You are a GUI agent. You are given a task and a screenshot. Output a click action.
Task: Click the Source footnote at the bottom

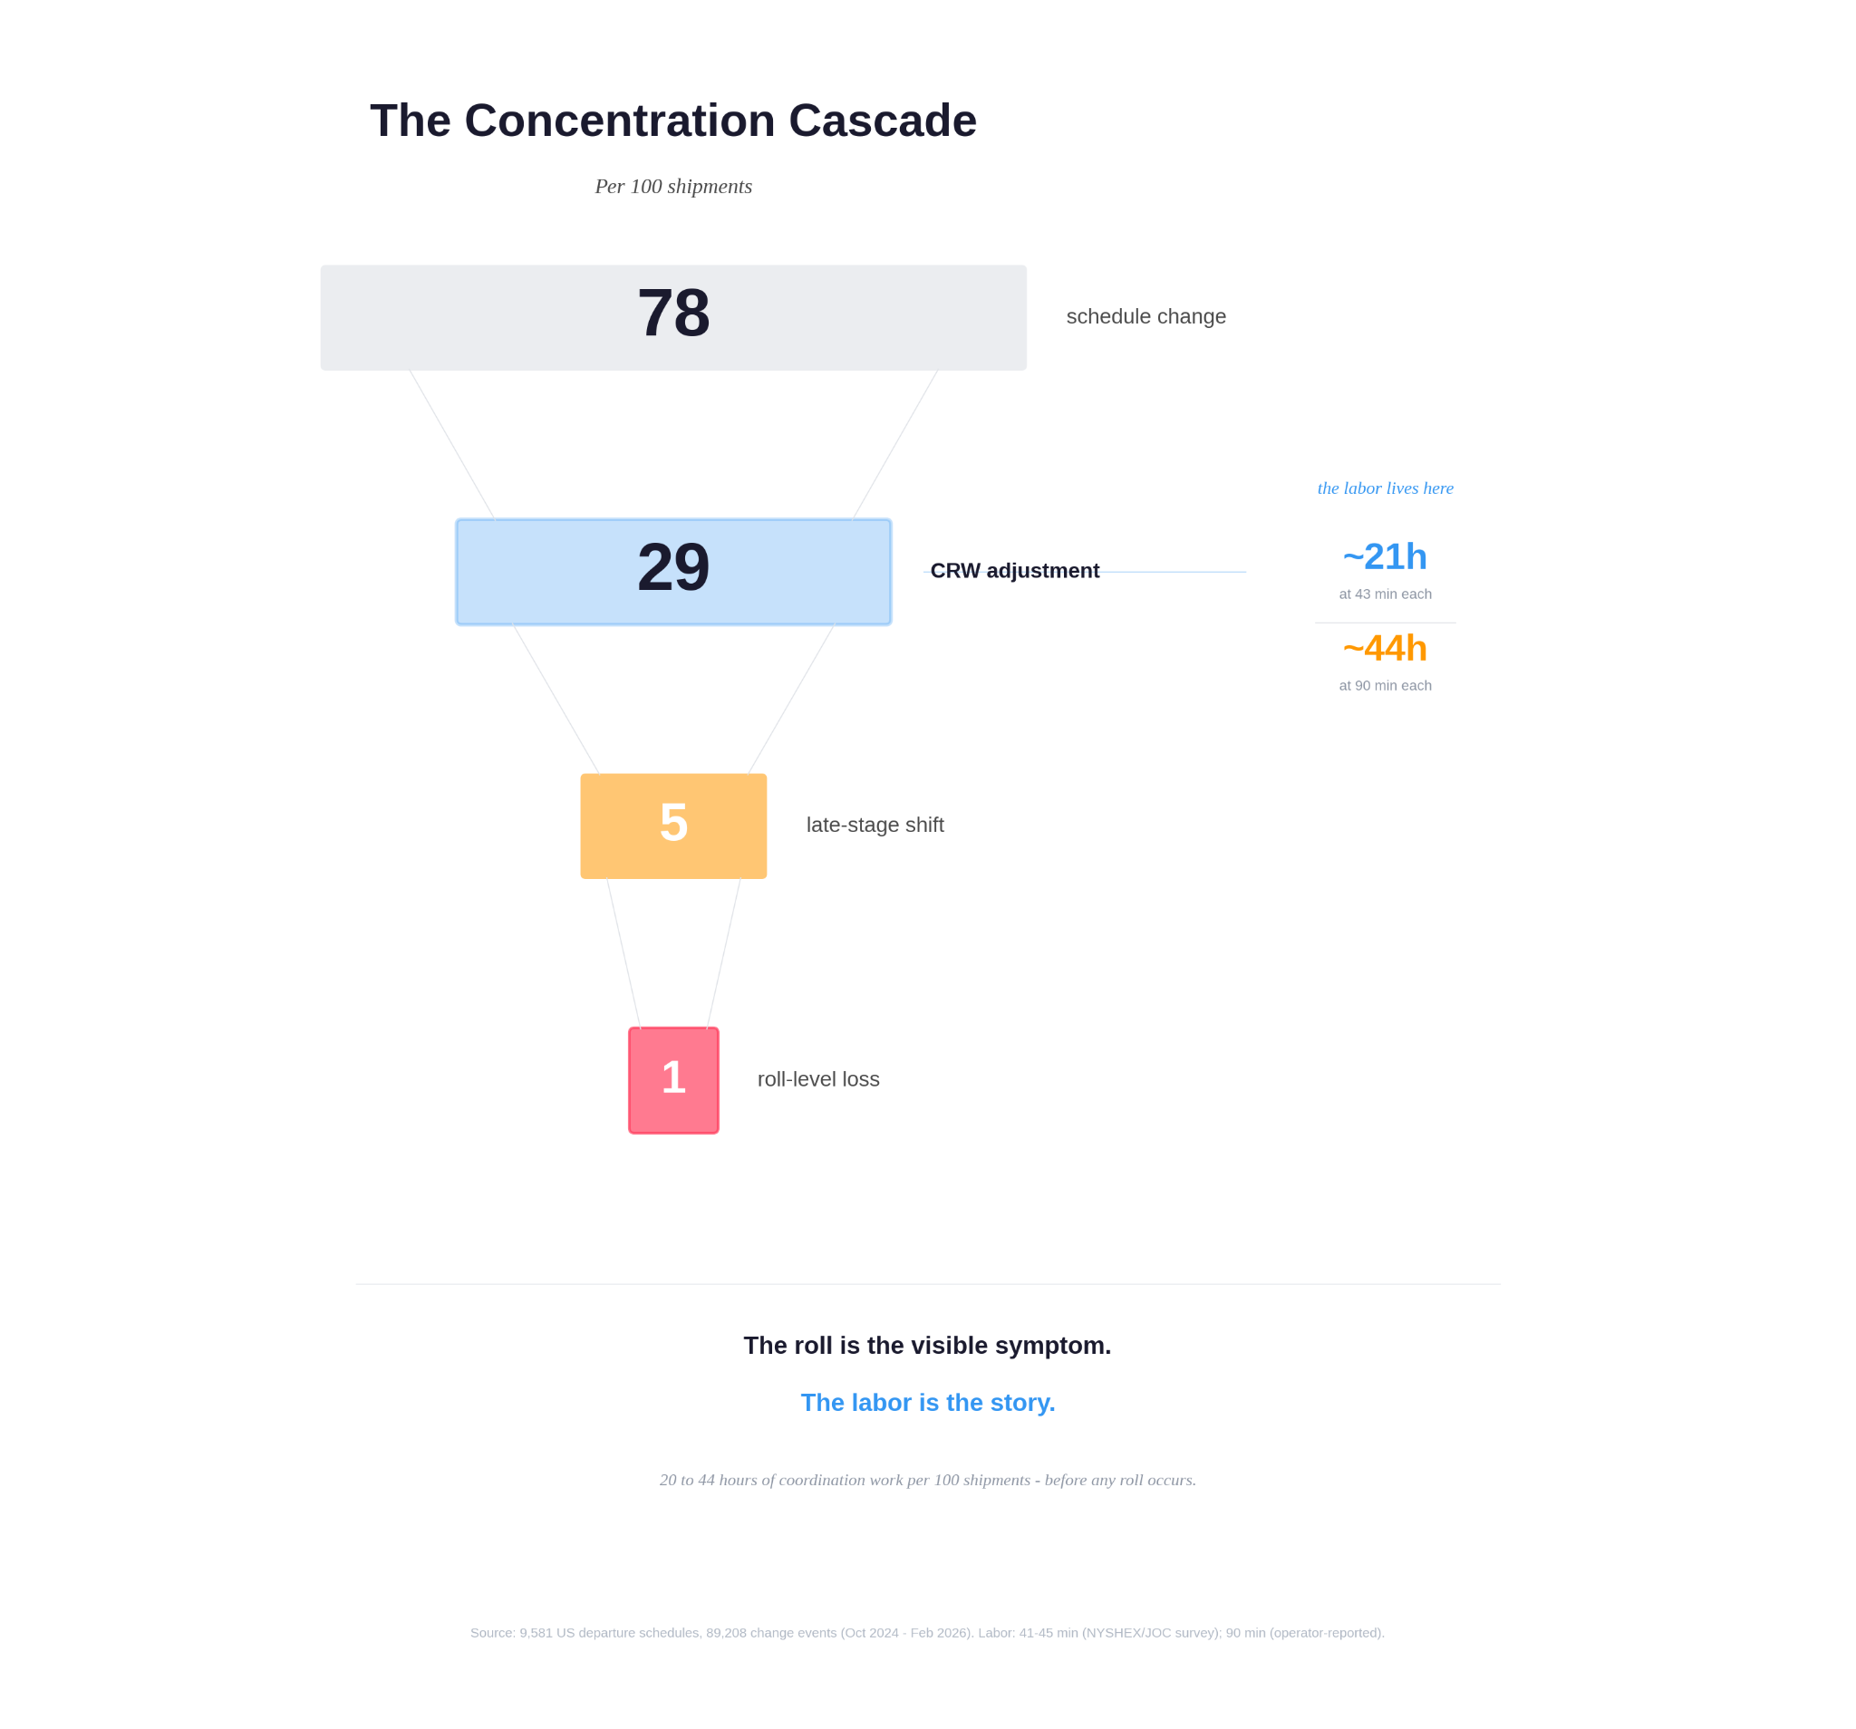[x=927, y=1633]
